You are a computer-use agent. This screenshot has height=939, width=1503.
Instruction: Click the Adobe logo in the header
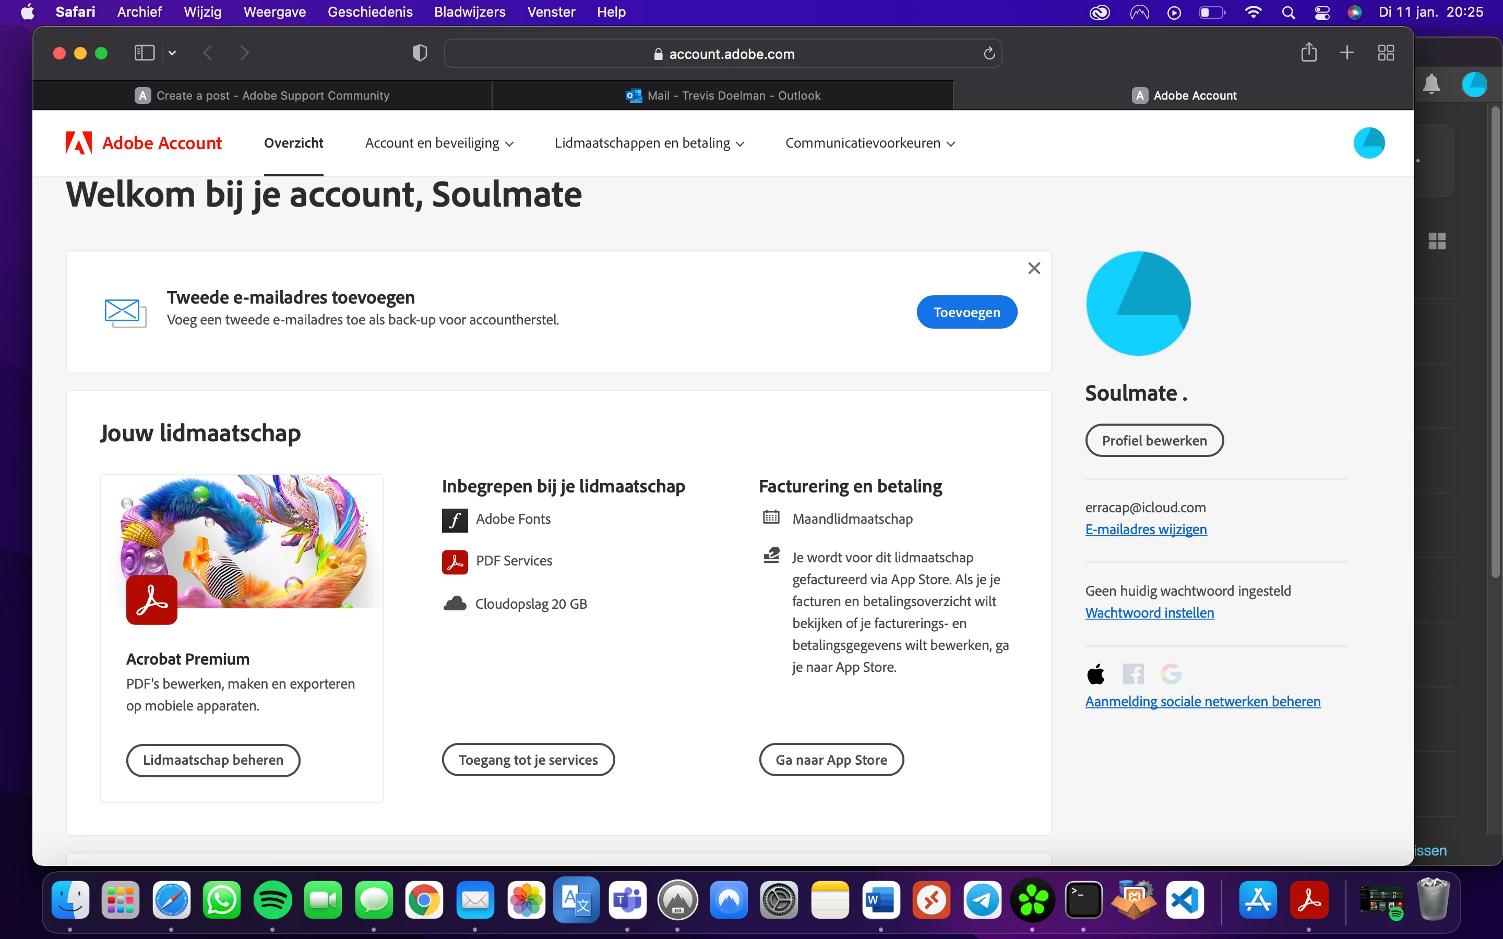[x=79, y=143]
